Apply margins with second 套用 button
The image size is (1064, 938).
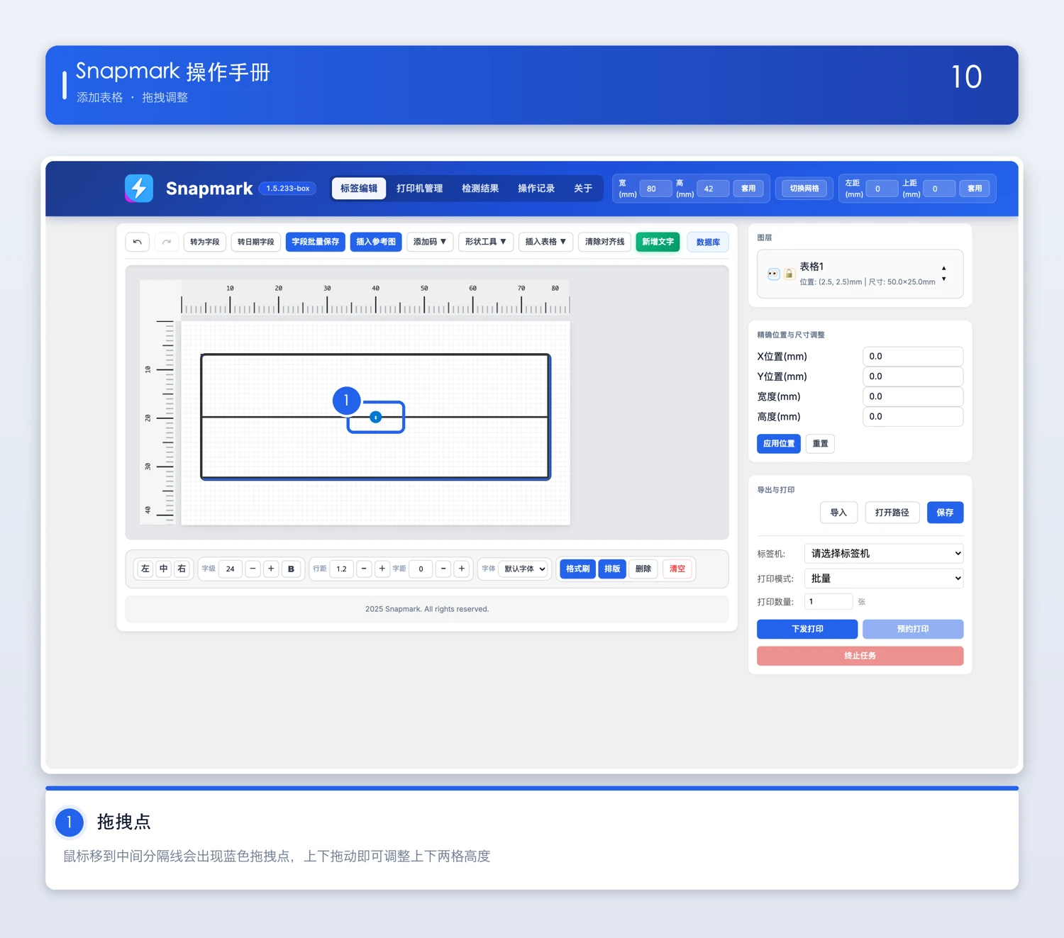[975, 189]
